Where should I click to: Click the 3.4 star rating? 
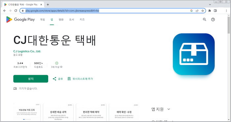pyautogui.click(x=20, y=63)
